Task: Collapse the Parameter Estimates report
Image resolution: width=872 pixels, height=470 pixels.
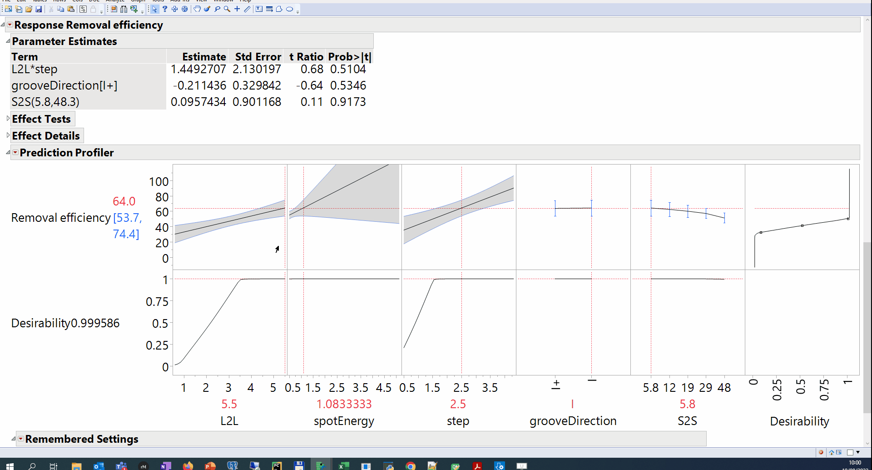Action: (x=7, y=40)
